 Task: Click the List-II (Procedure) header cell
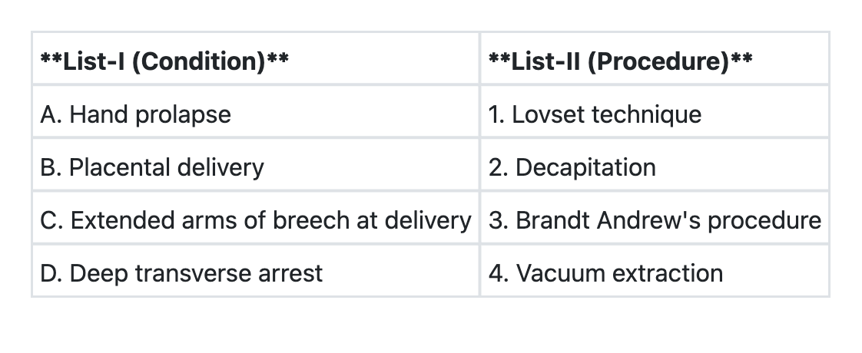[621, 61]
